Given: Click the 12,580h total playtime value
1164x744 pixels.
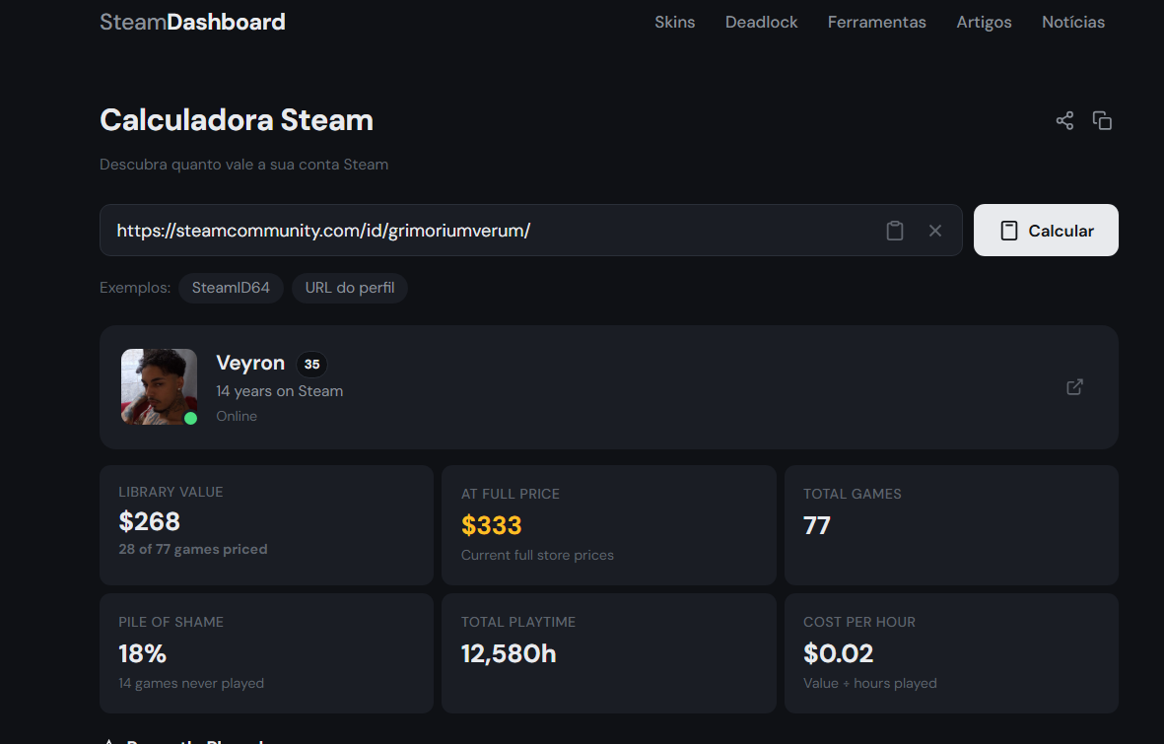Looking at the screenshot, I should click(509, 654).
